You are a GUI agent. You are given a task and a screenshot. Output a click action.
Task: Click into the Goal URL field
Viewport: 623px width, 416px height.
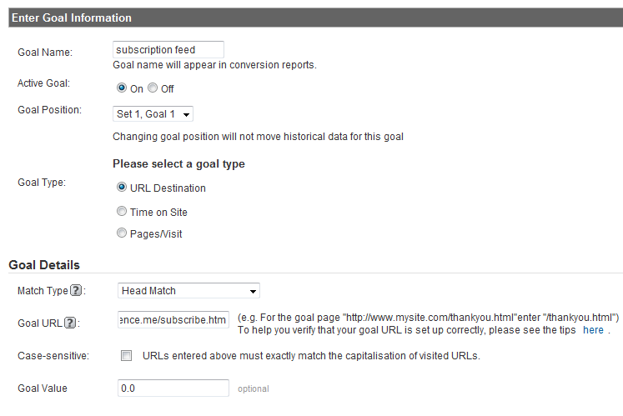pyautogui.click(x=173, y=319)
